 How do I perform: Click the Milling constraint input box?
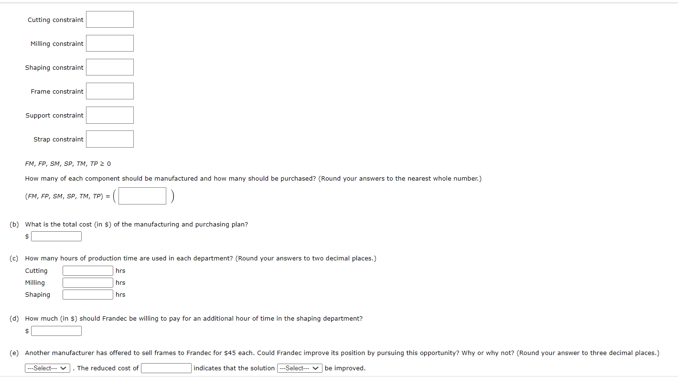point(110,43)
